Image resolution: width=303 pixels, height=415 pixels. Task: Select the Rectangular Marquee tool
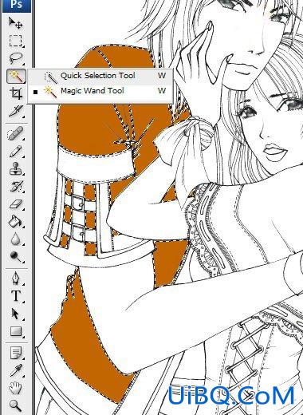(x=16, y=41)
